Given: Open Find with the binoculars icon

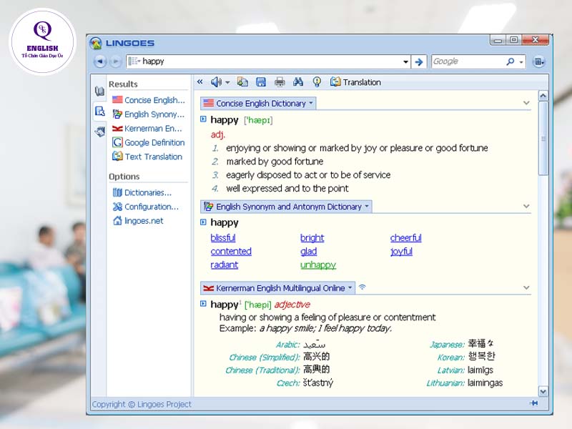Looking at the screenshot, I should (298, 82).
